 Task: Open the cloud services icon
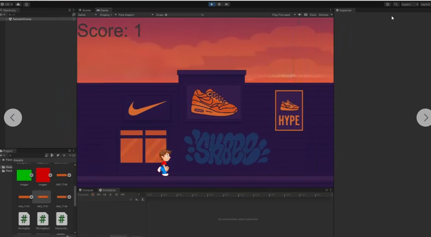pos(18,4)
